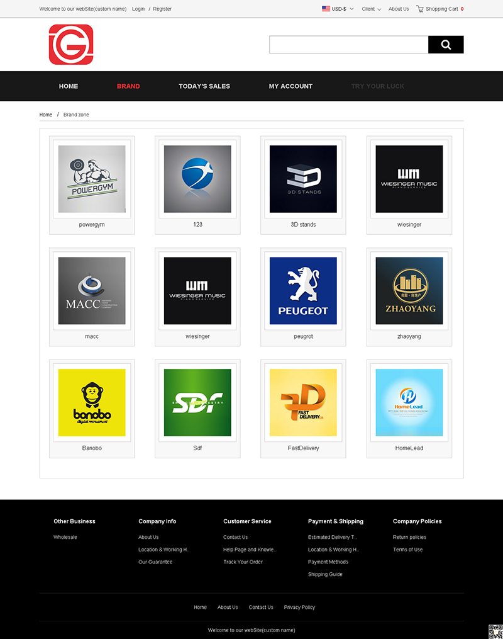Open TODAY'S SALES nav tab
Viewport: 503px width, 639px height.
(x=204, y=86)
